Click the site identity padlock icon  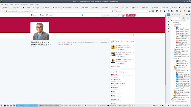point(7,11)
